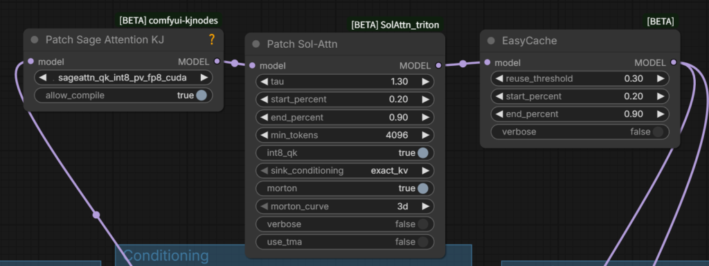This screenshot has width=709, height=266.
Task: Decrease min_tokens with left arrow
Action: pyautogui.click(x=264, y=135)
